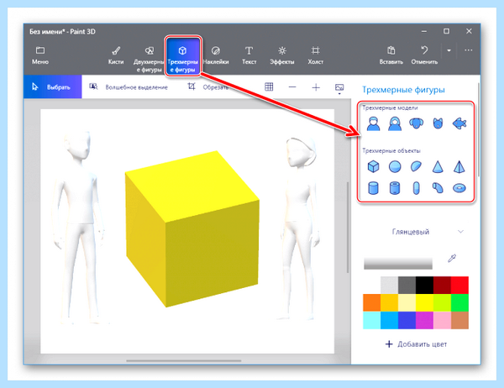Image resolution: width=504 pixels, height=388 pixels.
Task: Open the Эффекты tab
Action: coord(282,55)
